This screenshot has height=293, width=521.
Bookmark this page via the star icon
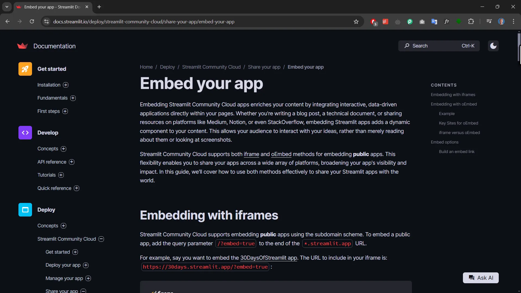356,22
